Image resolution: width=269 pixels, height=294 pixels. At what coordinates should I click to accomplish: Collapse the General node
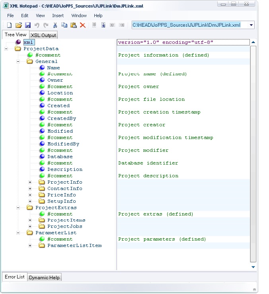click(18, 61)
